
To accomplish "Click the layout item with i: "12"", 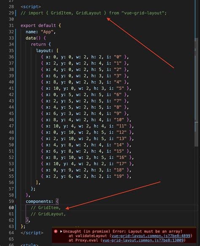I will (x=87, y=132).
